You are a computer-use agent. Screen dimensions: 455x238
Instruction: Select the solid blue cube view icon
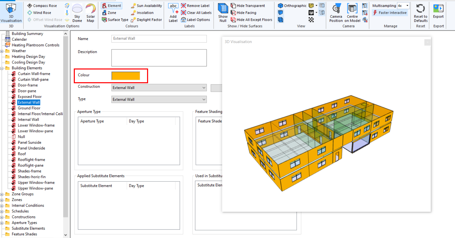[280, 12]
